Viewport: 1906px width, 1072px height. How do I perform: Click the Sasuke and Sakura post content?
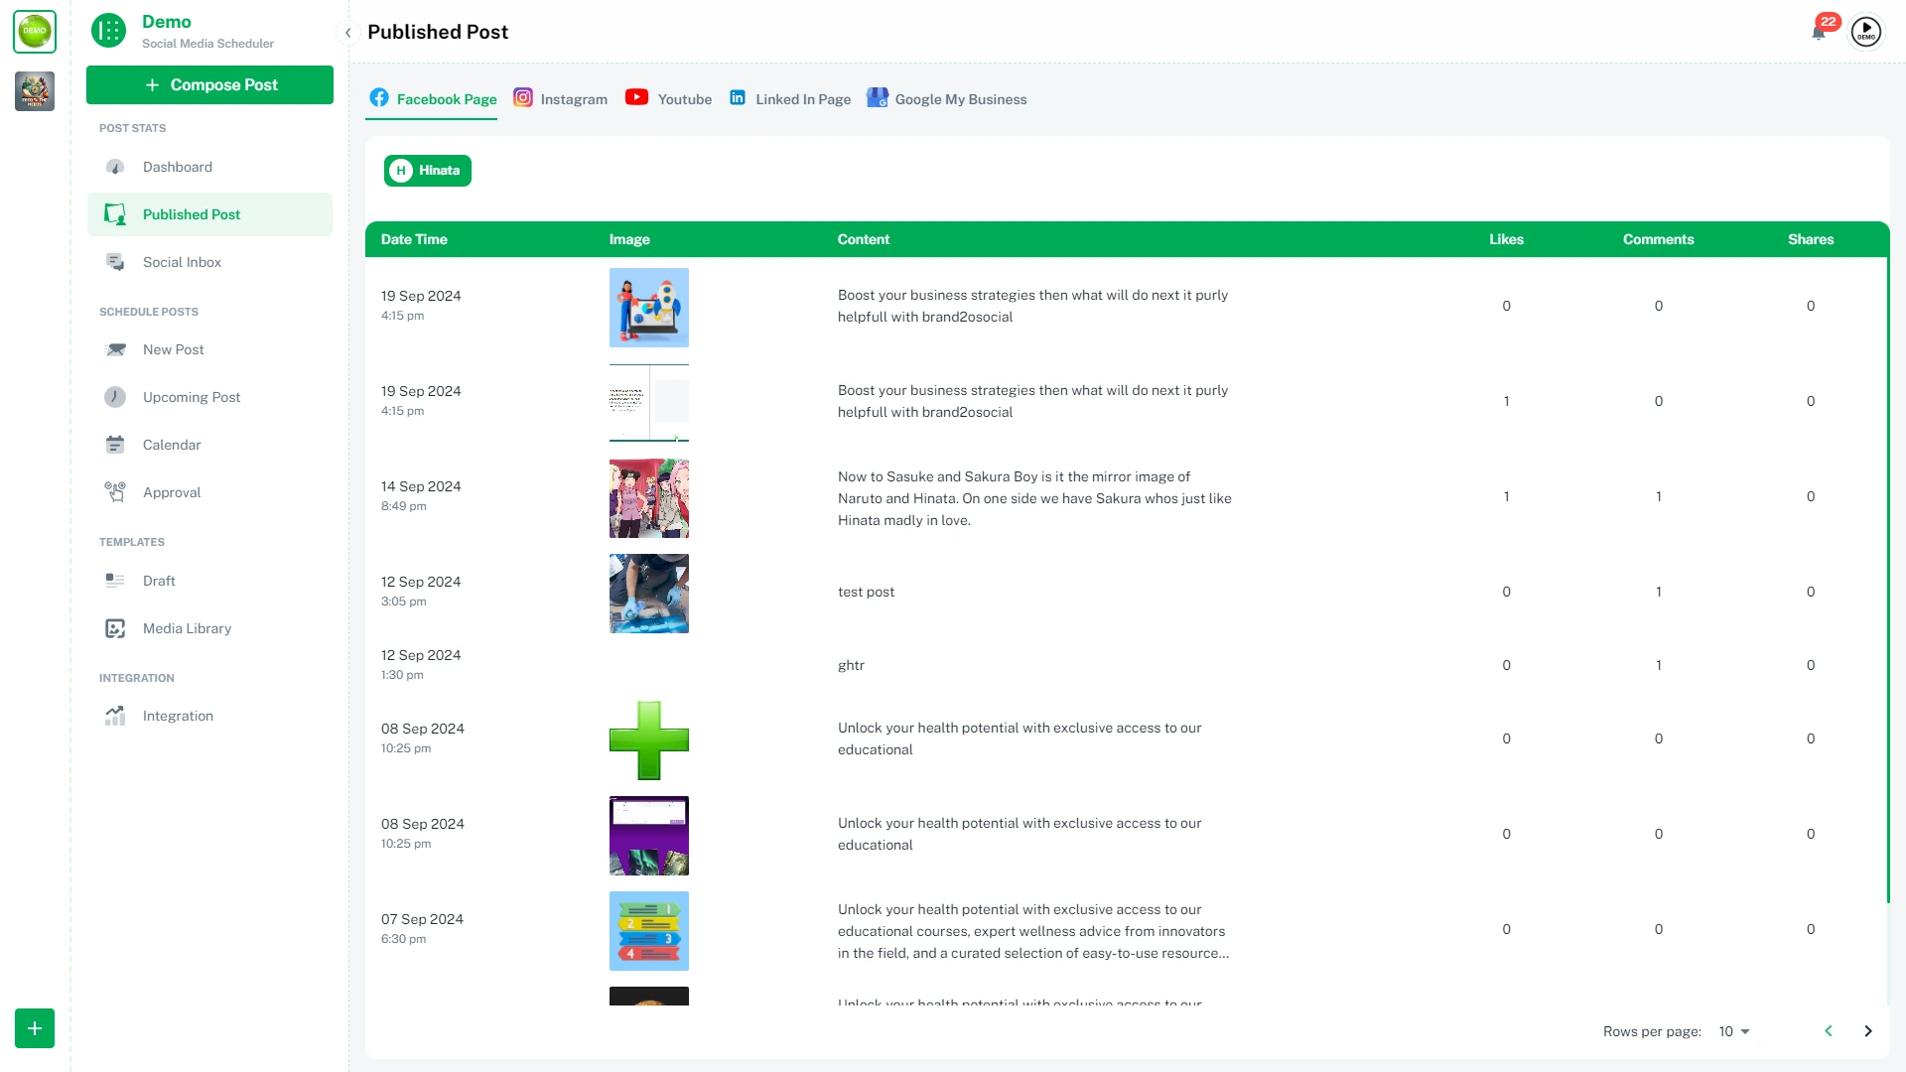[1034, 498]
